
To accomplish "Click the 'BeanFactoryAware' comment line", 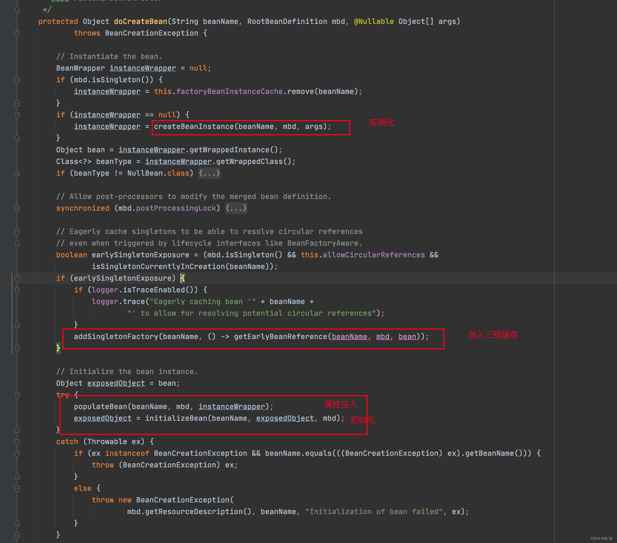I will [210, 243].
